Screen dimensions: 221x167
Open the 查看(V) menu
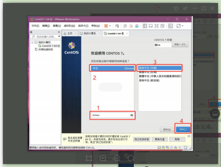[57, 26]
